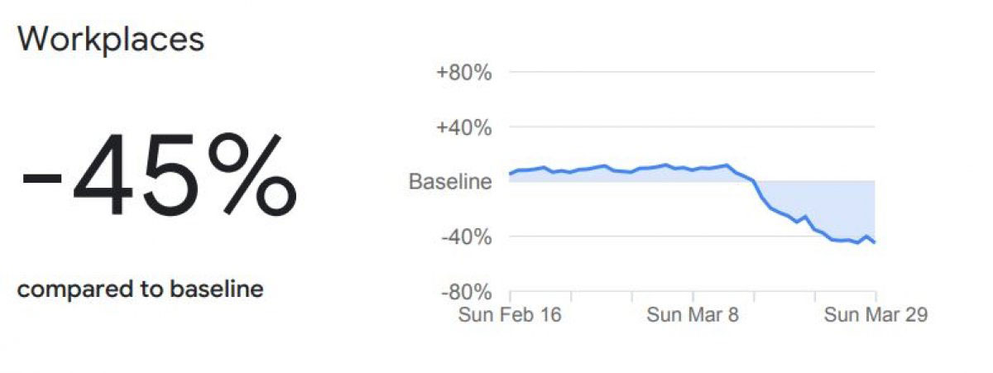993x373 pixels.
Task: Click the Baseline y-axis label
Action: pos(450,182)
